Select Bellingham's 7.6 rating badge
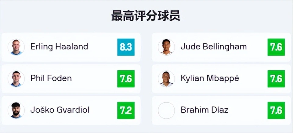The width and height of the screenshot is (293, 133). (x=276, y=47)
